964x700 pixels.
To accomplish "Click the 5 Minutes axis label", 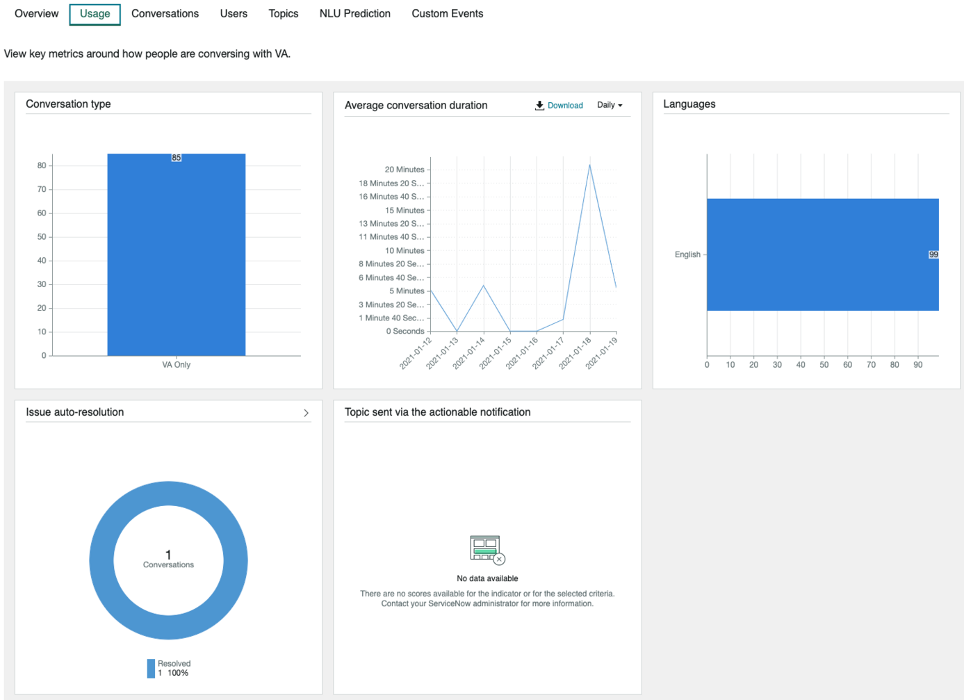I will [407, 291].
